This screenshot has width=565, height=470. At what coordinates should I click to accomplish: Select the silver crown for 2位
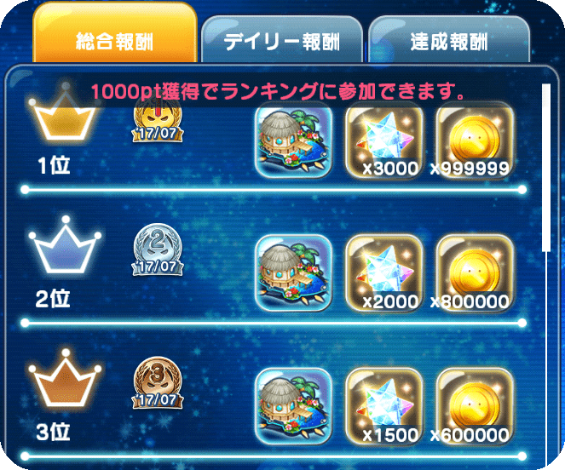pos(65,245)
